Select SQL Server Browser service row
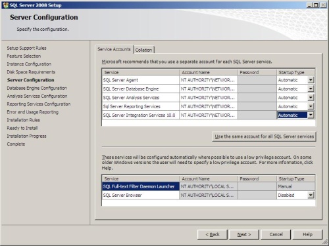Screen dimensions: 329x246 pyautogui.click(x=141, y=195)
